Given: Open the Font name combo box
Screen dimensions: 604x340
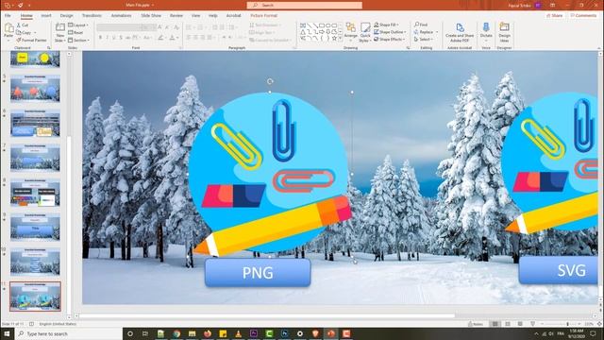Looking at the screenshot, I should click(119, 27).
